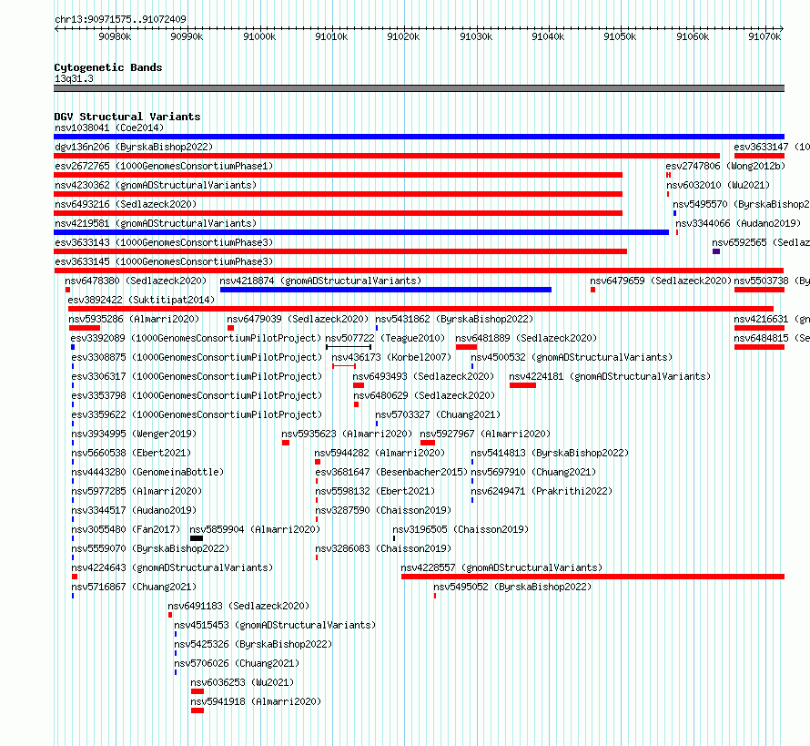Click the DGV Structural Variants track title
810x746 pixels.
pyautogui.click(x=127, y=117)
